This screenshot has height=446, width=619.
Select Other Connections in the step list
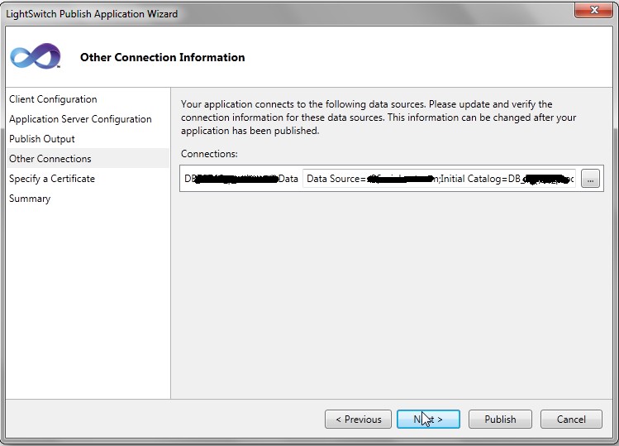pos(50,159)
